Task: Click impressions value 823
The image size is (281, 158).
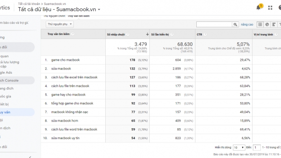Action: coord(178,138)
